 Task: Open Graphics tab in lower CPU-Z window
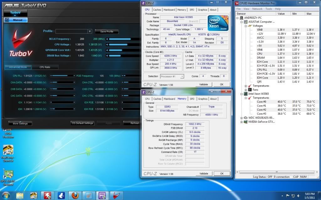tap(203, 99)
